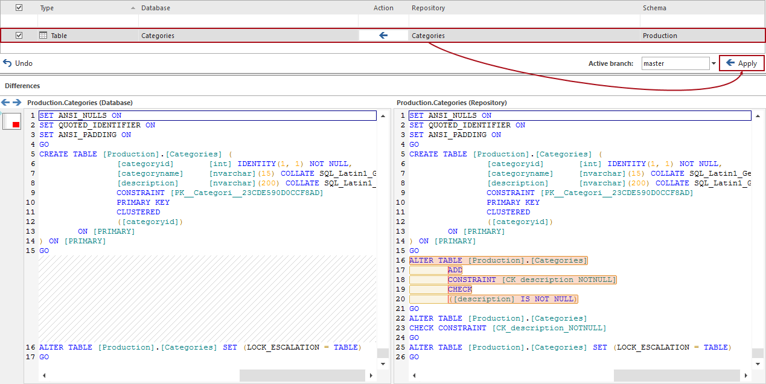Click the blue Undo curved arrow icon
The height and width of the screenshot is (384, 766).
7,63
